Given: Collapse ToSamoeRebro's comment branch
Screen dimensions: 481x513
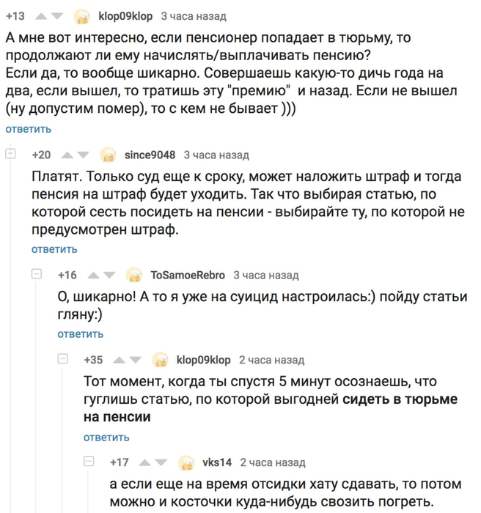Looking at the screenshot, I should (x=37, y=274).
